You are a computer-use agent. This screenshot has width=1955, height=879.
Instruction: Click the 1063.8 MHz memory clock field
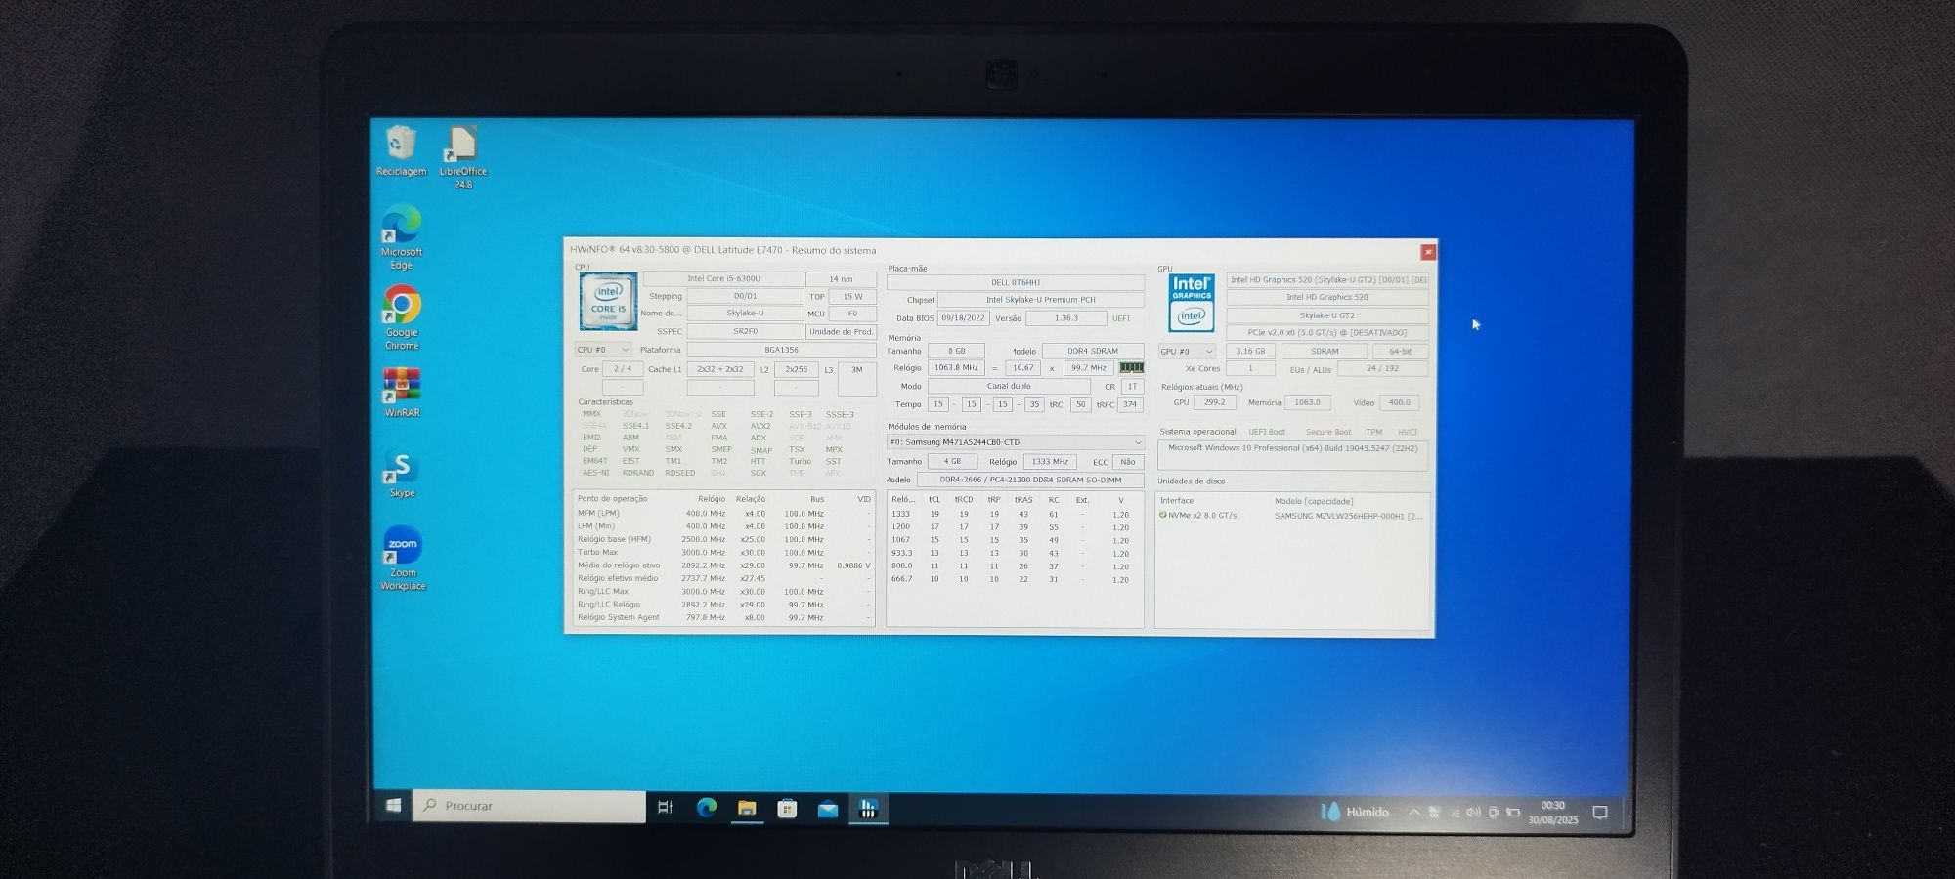click(955, 368)
